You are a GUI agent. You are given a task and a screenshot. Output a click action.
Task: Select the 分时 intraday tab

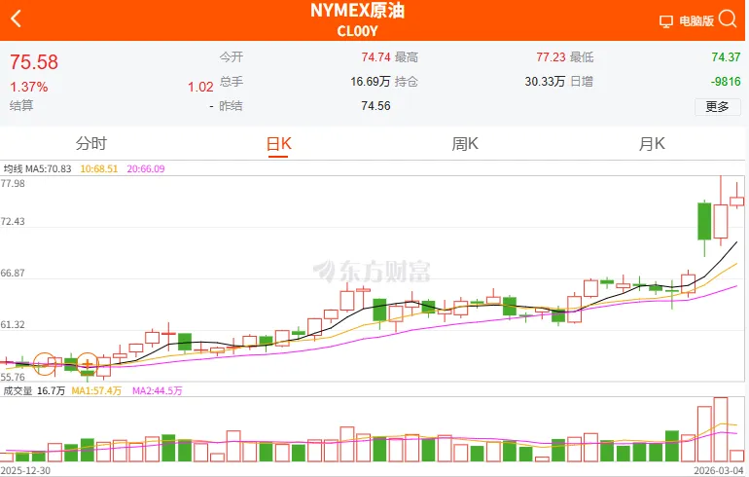pos(91,143)
